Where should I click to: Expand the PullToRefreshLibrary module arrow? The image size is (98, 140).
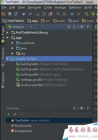click(8, 32)
